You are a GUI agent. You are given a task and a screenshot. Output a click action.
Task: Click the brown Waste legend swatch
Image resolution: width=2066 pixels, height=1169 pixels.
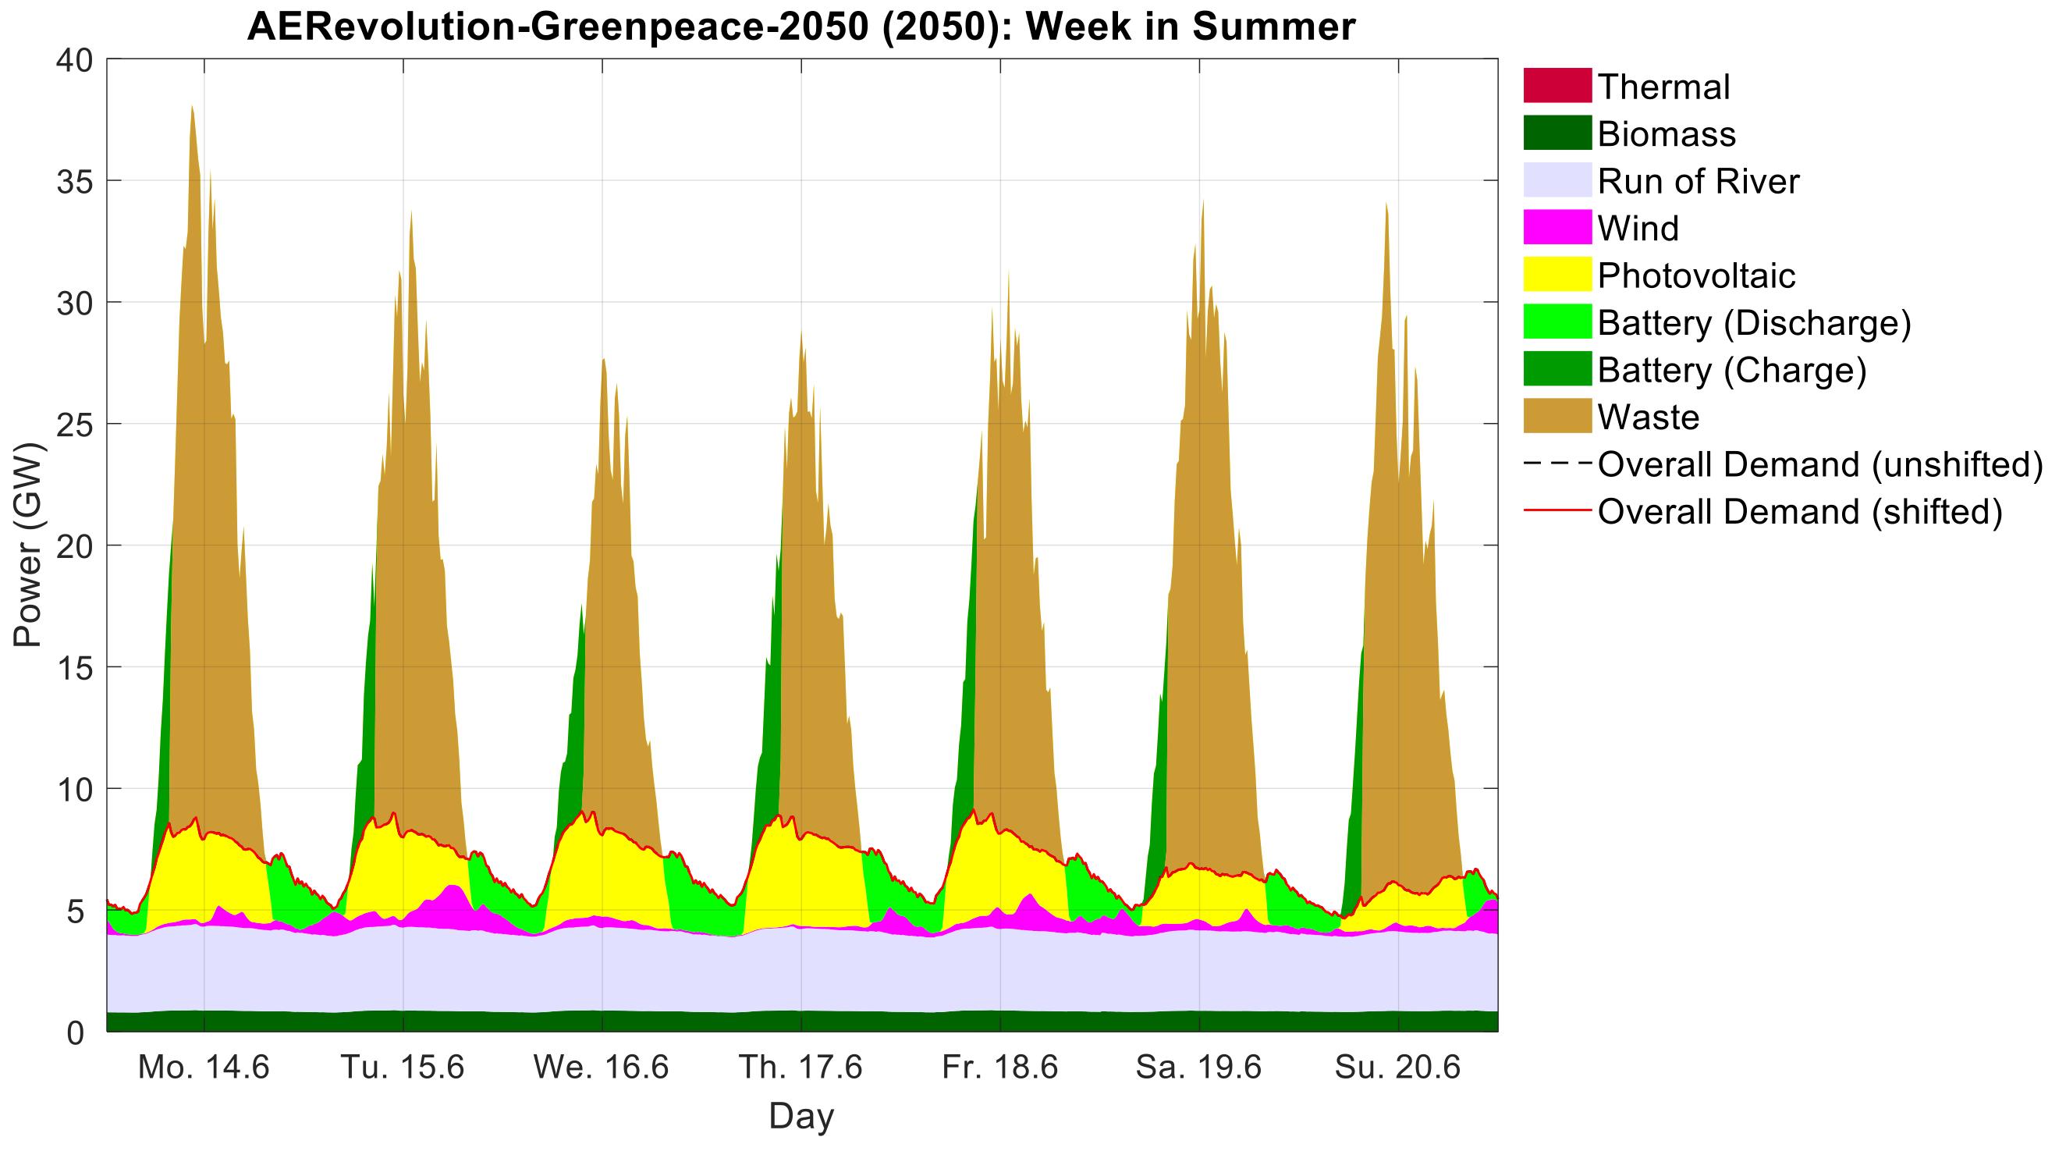[1557, 417]
